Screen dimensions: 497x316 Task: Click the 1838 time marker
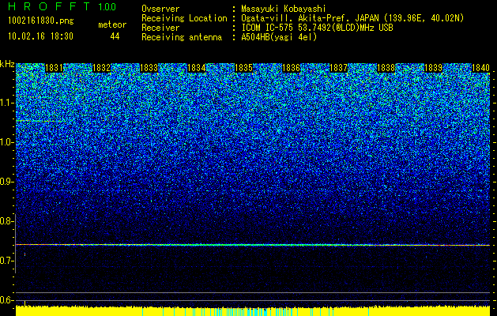click(x=386, y=68)
